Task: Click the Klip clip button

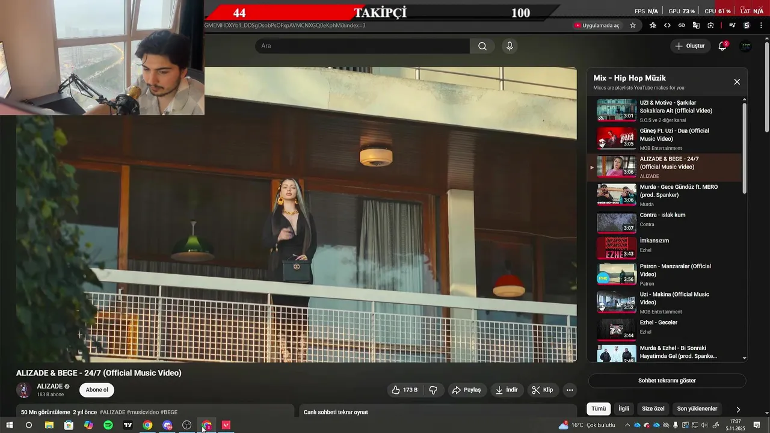Action: tap(543, 390)
